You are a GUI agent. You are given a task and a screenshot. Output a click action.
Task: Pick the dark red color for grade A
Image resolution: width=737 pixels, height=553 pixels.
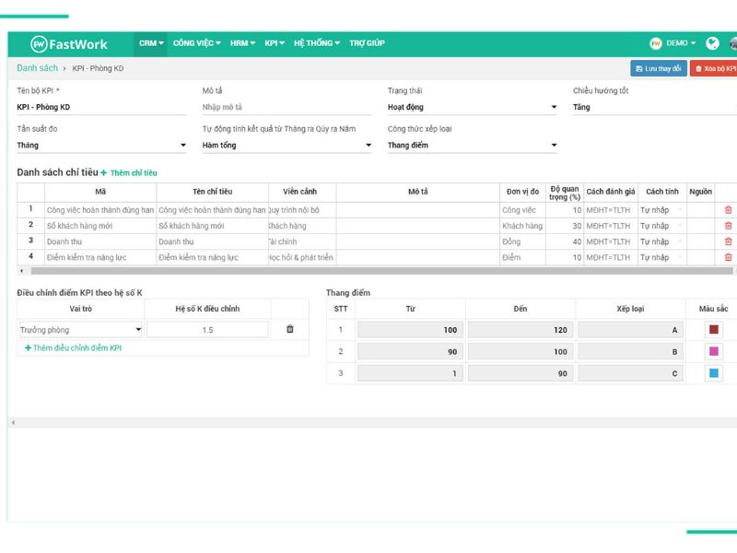[714, 330]
